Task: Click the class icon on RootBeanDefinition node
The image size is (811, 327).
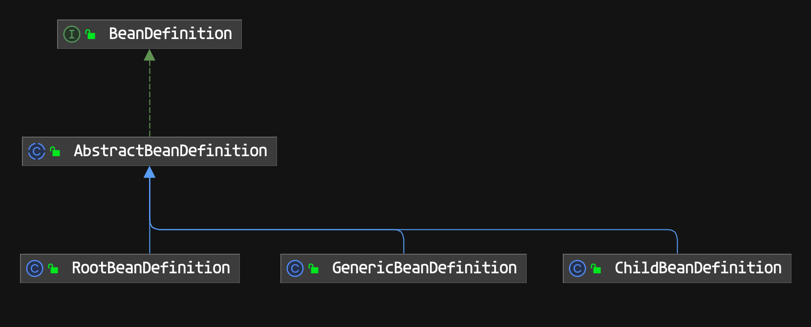Action: (35, 268)
